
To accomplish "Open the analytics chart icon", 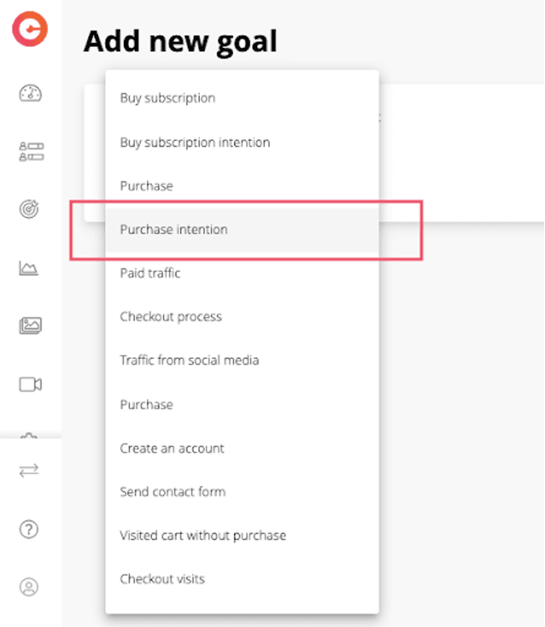I will 28,268.
